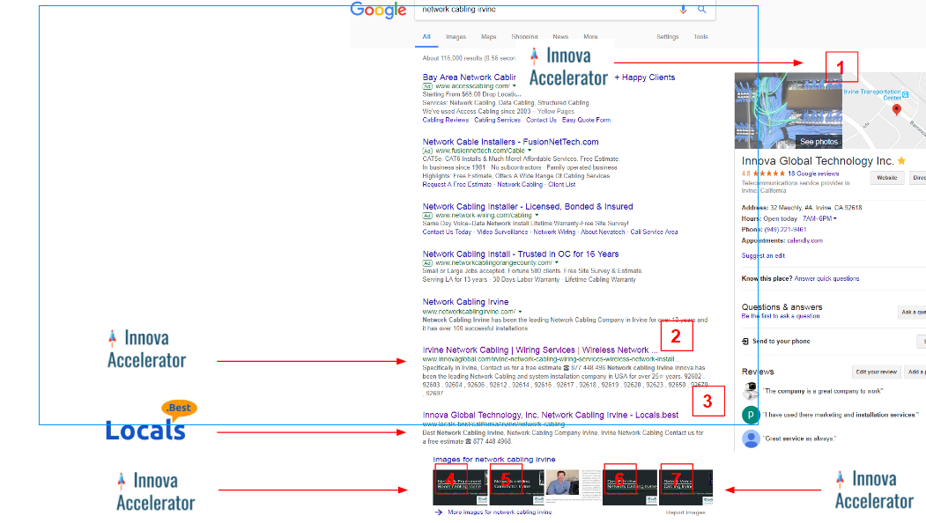Click the Report images link
This screenshot has height=523, width=926.
(685, 512)
